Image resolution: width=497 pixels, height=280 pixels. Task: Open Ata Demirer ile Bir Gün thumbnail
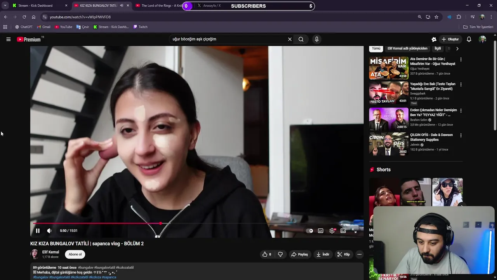389,68
